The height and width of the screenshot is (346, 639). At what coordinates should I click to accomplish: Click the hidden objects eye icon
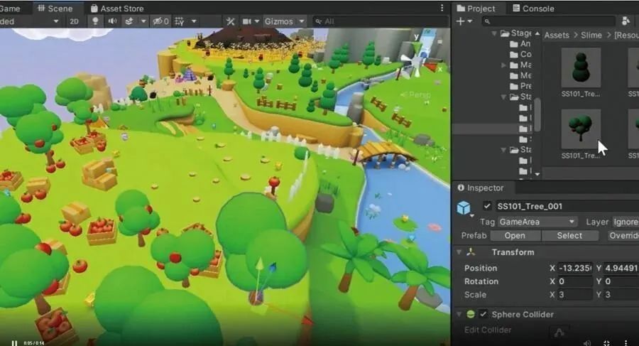(158, 21)
